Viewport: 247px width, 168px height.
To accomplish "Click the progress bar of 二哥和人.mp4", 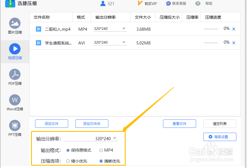I will coord(210,29).
